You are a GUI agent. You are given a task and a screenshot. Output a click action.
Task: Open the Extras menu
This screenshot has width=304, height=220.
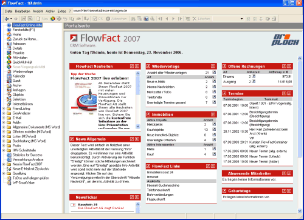(62, 11)
